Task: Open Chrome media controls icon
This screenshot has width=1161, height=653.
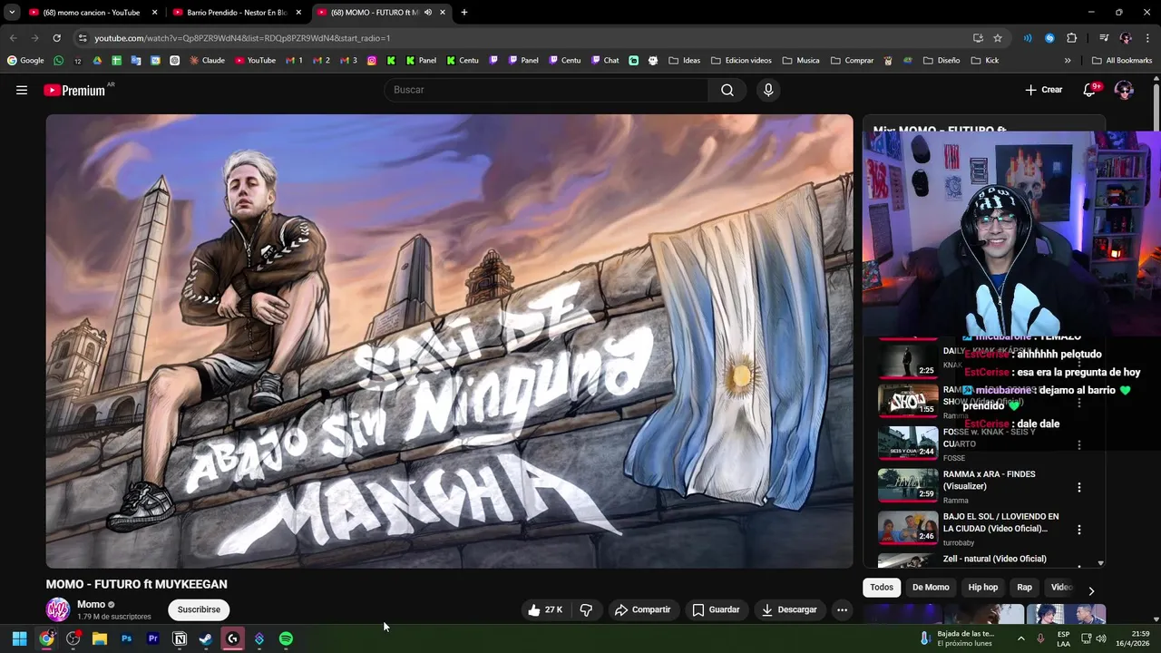Action: [1104, 38]
